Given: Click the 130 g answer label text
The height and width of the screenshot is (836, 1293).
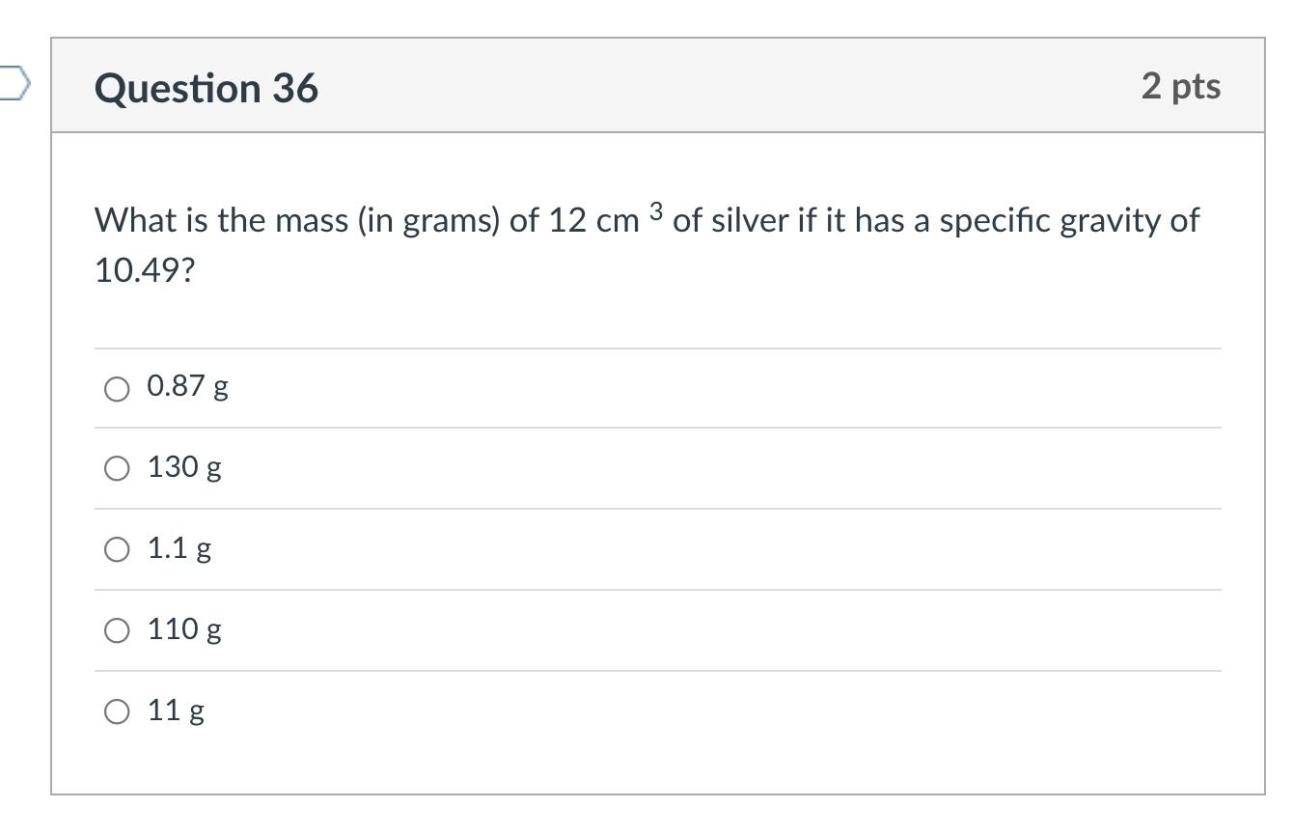Looking at the screenshot, I should coord(183,468).
